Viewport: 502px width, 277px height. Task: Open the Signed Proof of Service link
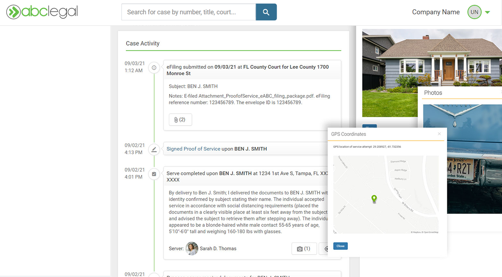[193, 149]
